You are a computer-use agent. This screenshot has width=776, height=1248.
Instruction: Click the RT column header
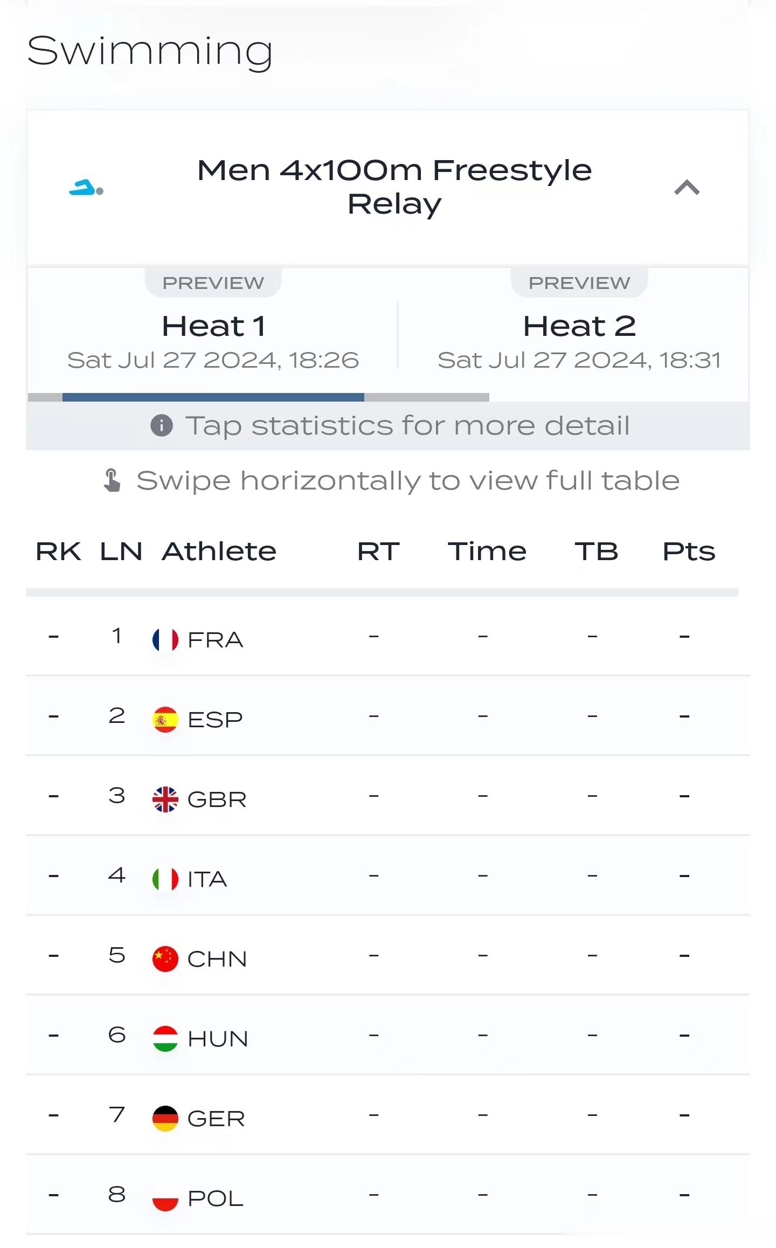pos(378,551)
